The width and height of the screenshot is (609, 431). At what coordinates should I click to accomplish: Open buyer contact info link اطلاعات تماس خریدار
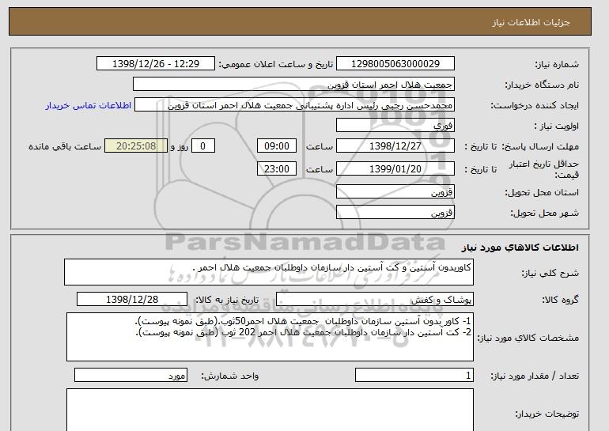coord(89,105)
